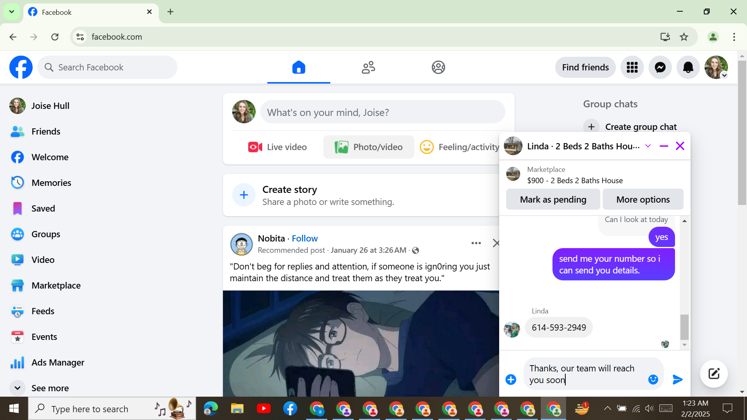
Task: Open the notifications bell
Action: pos(688,67)
